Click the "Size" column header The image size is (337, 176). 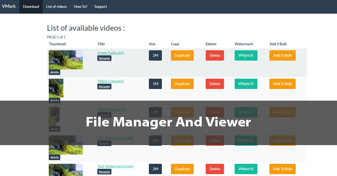pyautogui.click(x=152, y=44)
